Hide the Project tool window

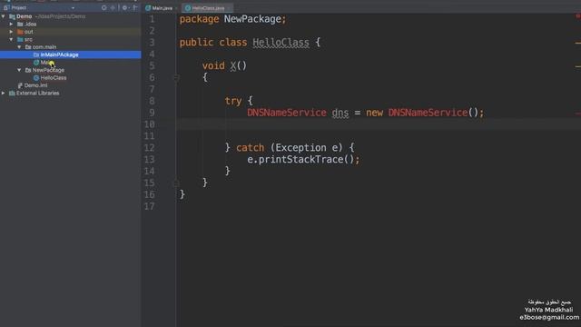pyautogui.click(x=135, y=7)
